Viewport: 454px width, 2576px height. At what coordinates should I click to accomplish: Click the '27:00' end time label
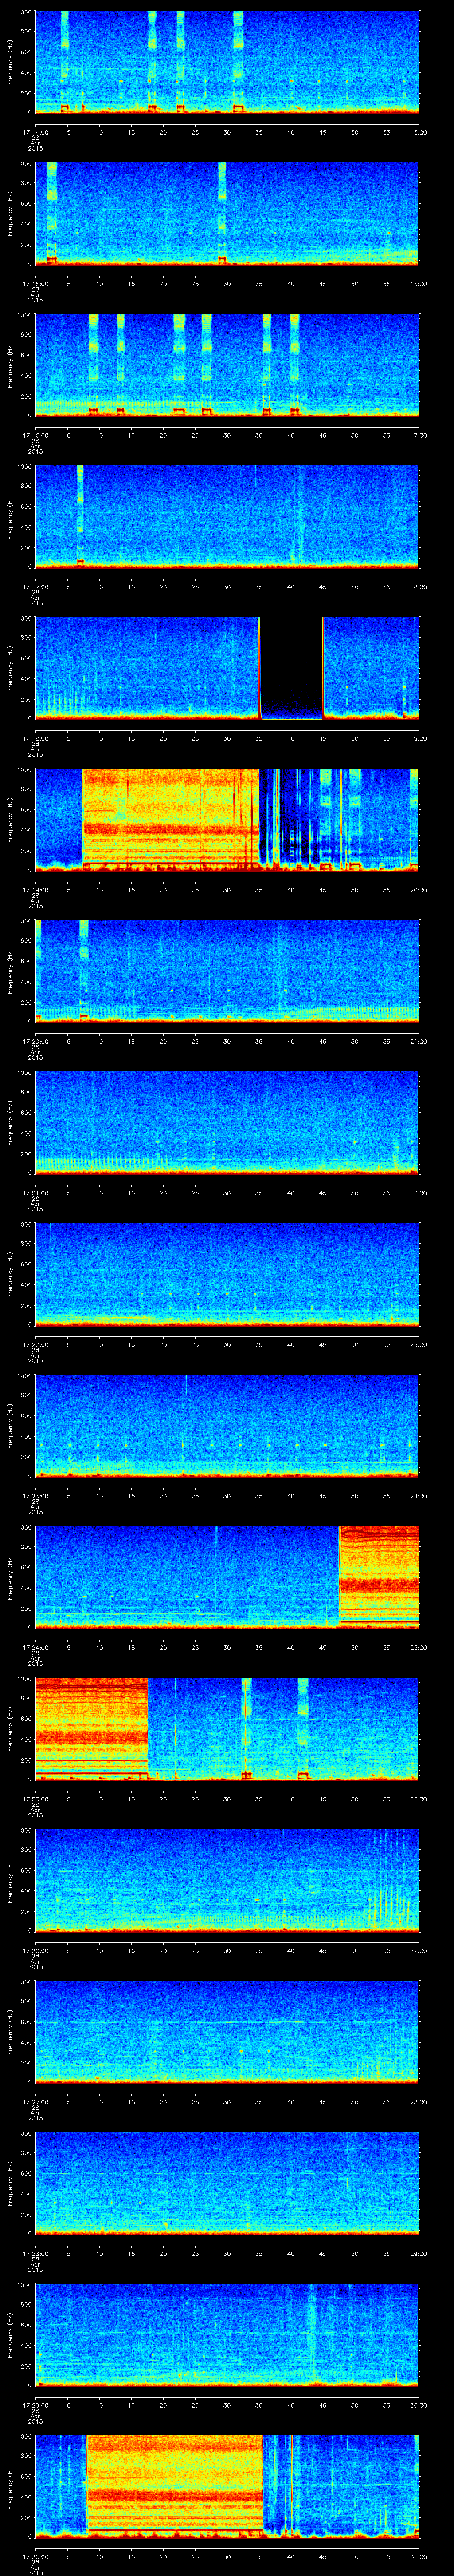(419, 1950)
